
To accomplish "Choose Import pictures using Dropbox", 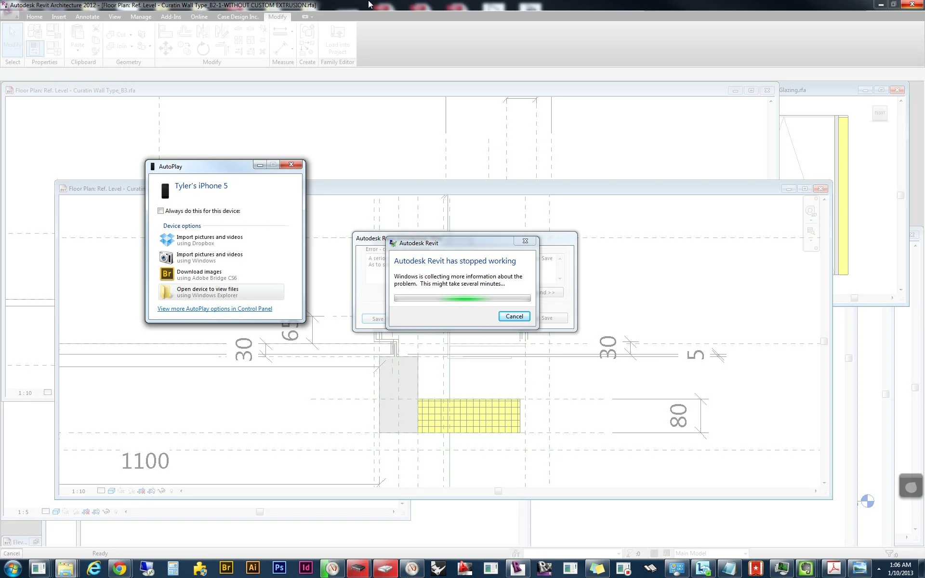I will pyautogui.click(x=221, y=240).
